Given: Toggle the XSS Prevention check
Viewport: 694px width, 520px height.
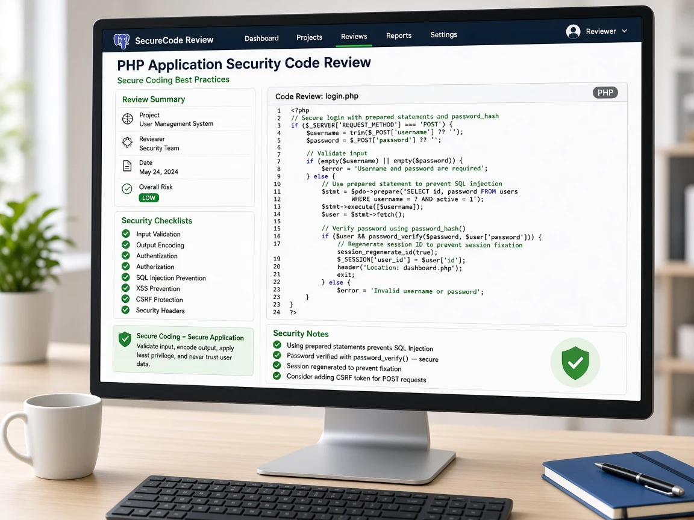Looking at the screenshot, I should pyautogui.click(x=126, y=288).
